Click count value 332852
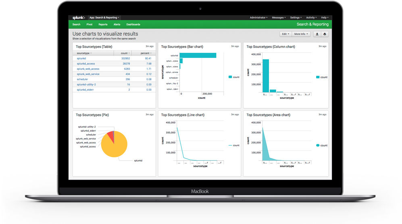The image size is (402, 224). click(x=126, y=58)
